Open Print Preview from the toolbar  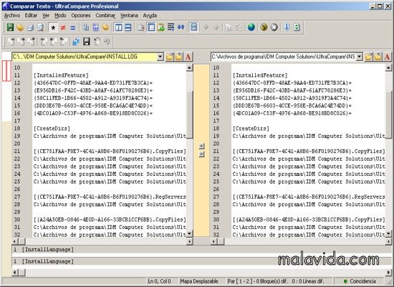[40, 27]
